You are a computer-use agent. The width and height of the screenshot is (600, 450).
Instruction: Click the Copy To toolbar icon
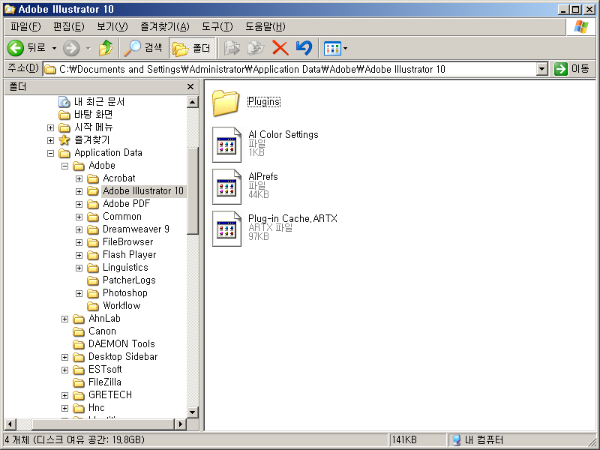coord(256,48)
